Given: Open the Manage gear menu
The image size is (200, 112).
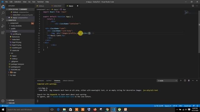Looking at the screenshot, I should [3, 101].
